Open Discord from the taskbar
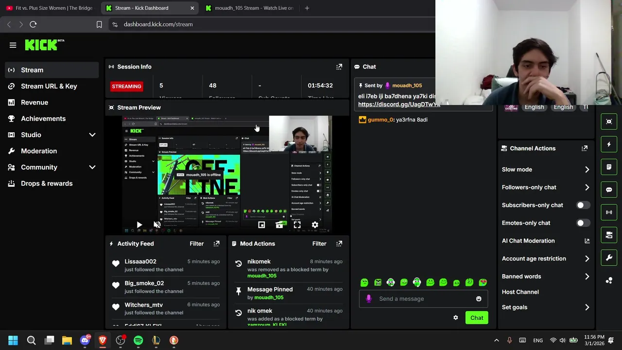This screenshot has width=622, height=350. pyautogui.click(x=85, y=340)
